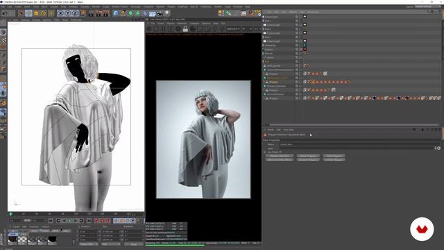Click the green timeline playhead marker
The width and height of the screenshot is (444, 250).
click(10, 214)
